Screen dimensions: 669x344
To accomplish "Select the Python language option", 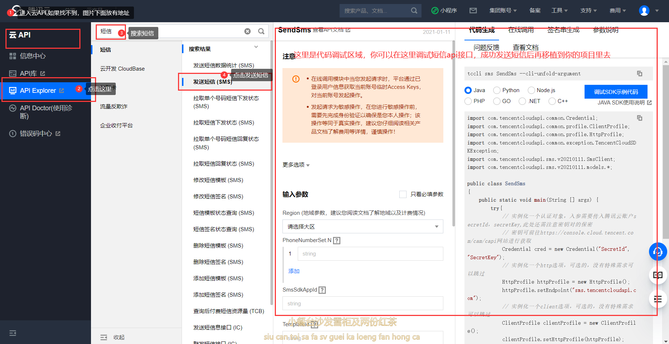I will click(496, 90).
